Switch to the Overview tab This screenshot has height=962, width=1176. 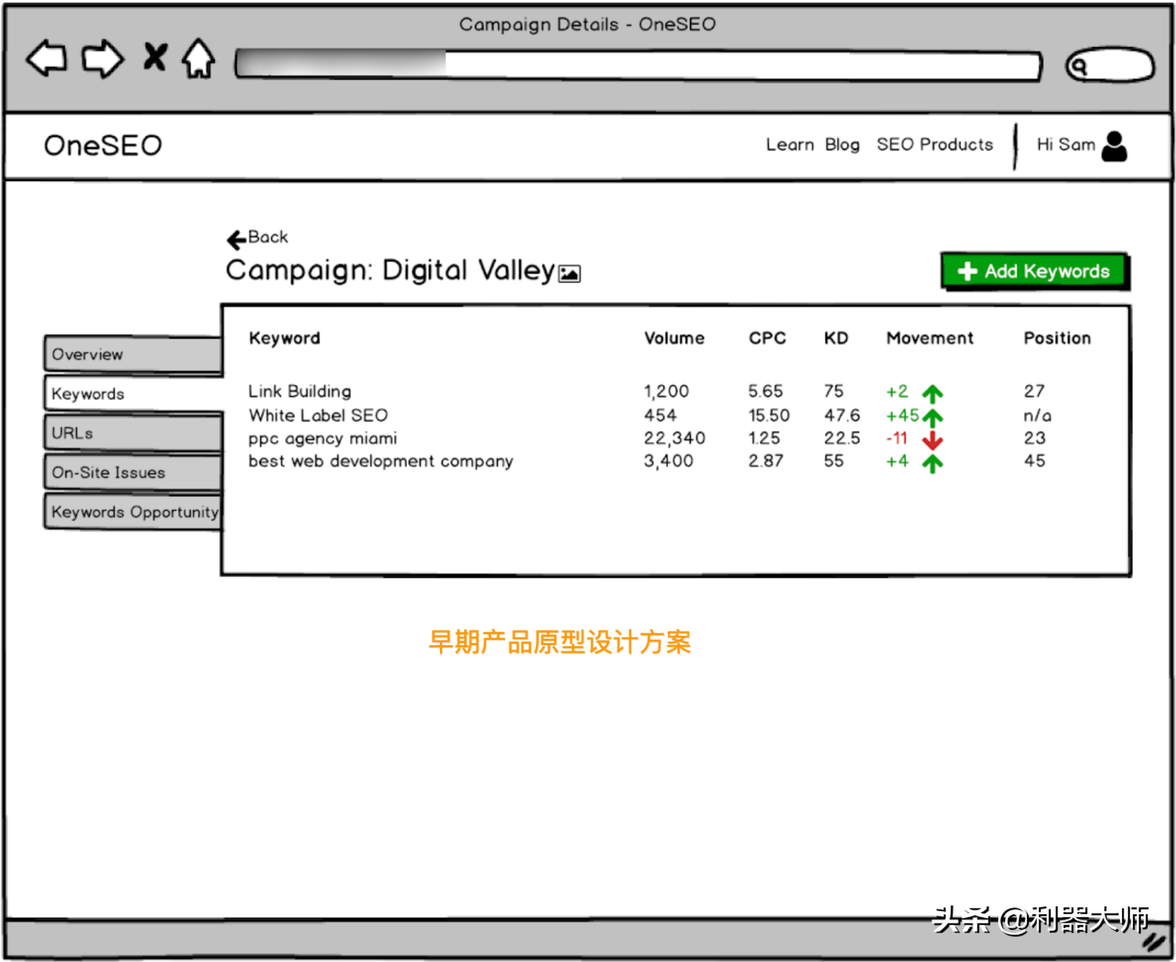click(x=133, y=354)
